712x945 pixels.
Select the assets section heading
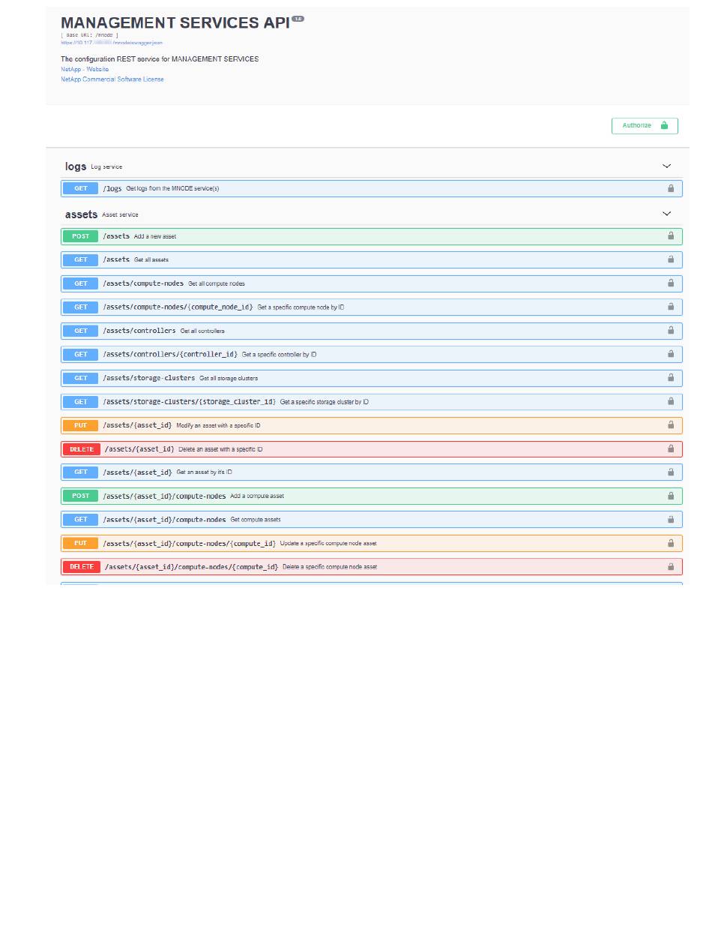click(x=81, y=214)
